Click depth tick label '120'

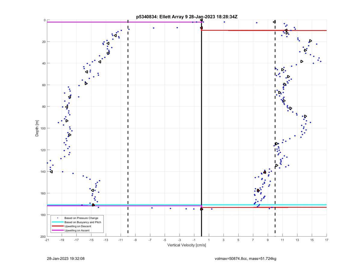pyautogui.click(x=43, y=150)
